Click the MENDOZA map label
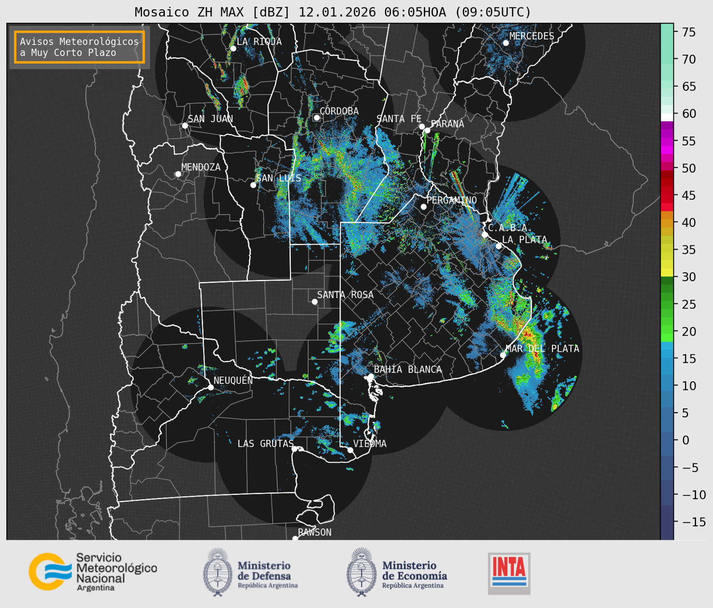713x608 pixels. [x=201, y=167]
